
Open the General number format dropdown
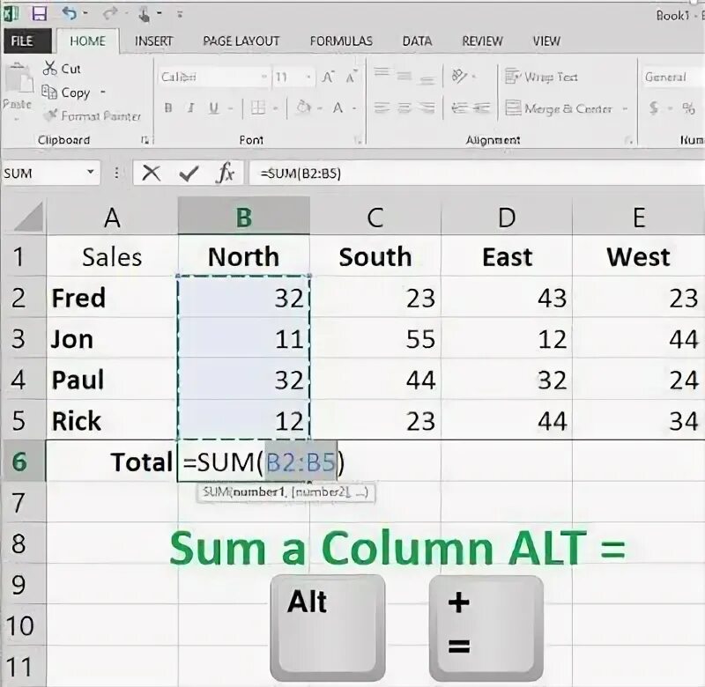673,77
